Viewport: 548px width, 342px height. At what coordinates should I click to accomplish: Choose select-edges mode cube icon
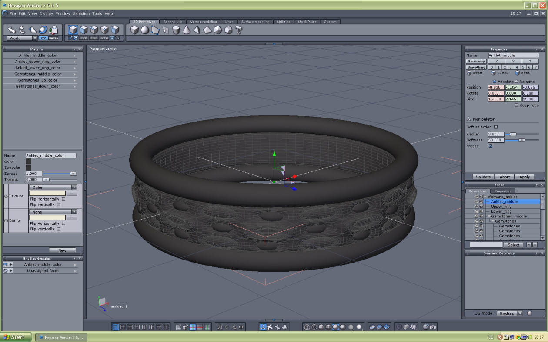point(94,30)
